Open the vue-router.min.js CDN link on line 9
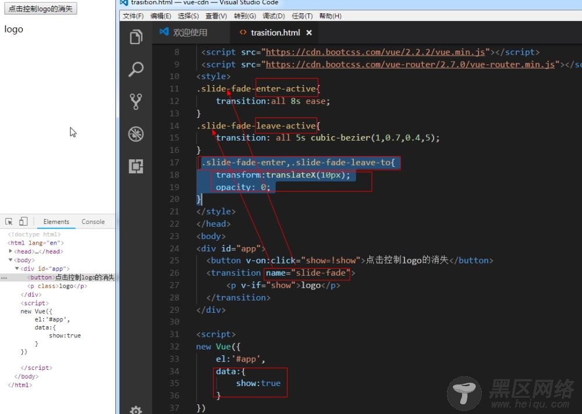Viewport: 582px width, 414px height. tap(410, 65)
